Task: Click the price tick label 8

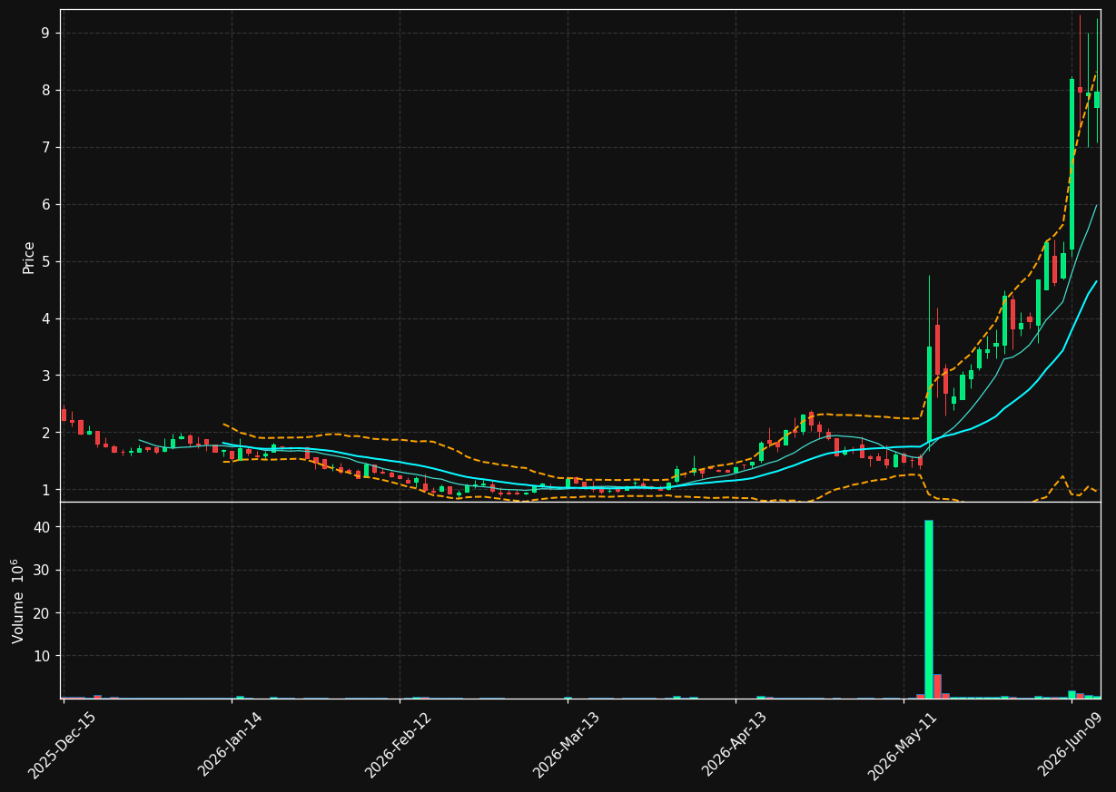Action: 45,90
